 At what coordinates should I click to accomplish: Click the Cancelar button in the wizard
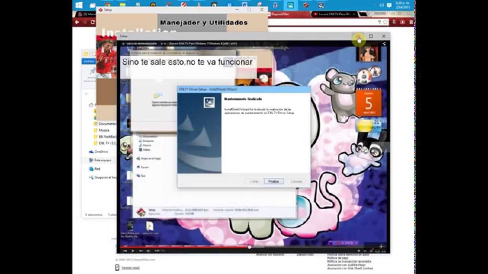pyautogui.click(x=296, y=181)
